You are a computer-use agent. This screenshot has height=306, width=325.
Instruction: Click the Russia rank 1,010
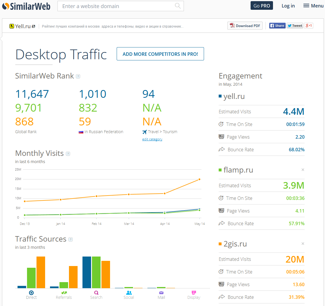(x=93, y=94)
